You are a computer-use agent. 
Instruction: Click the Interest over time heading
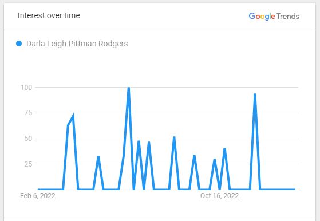tap(49, 15)
